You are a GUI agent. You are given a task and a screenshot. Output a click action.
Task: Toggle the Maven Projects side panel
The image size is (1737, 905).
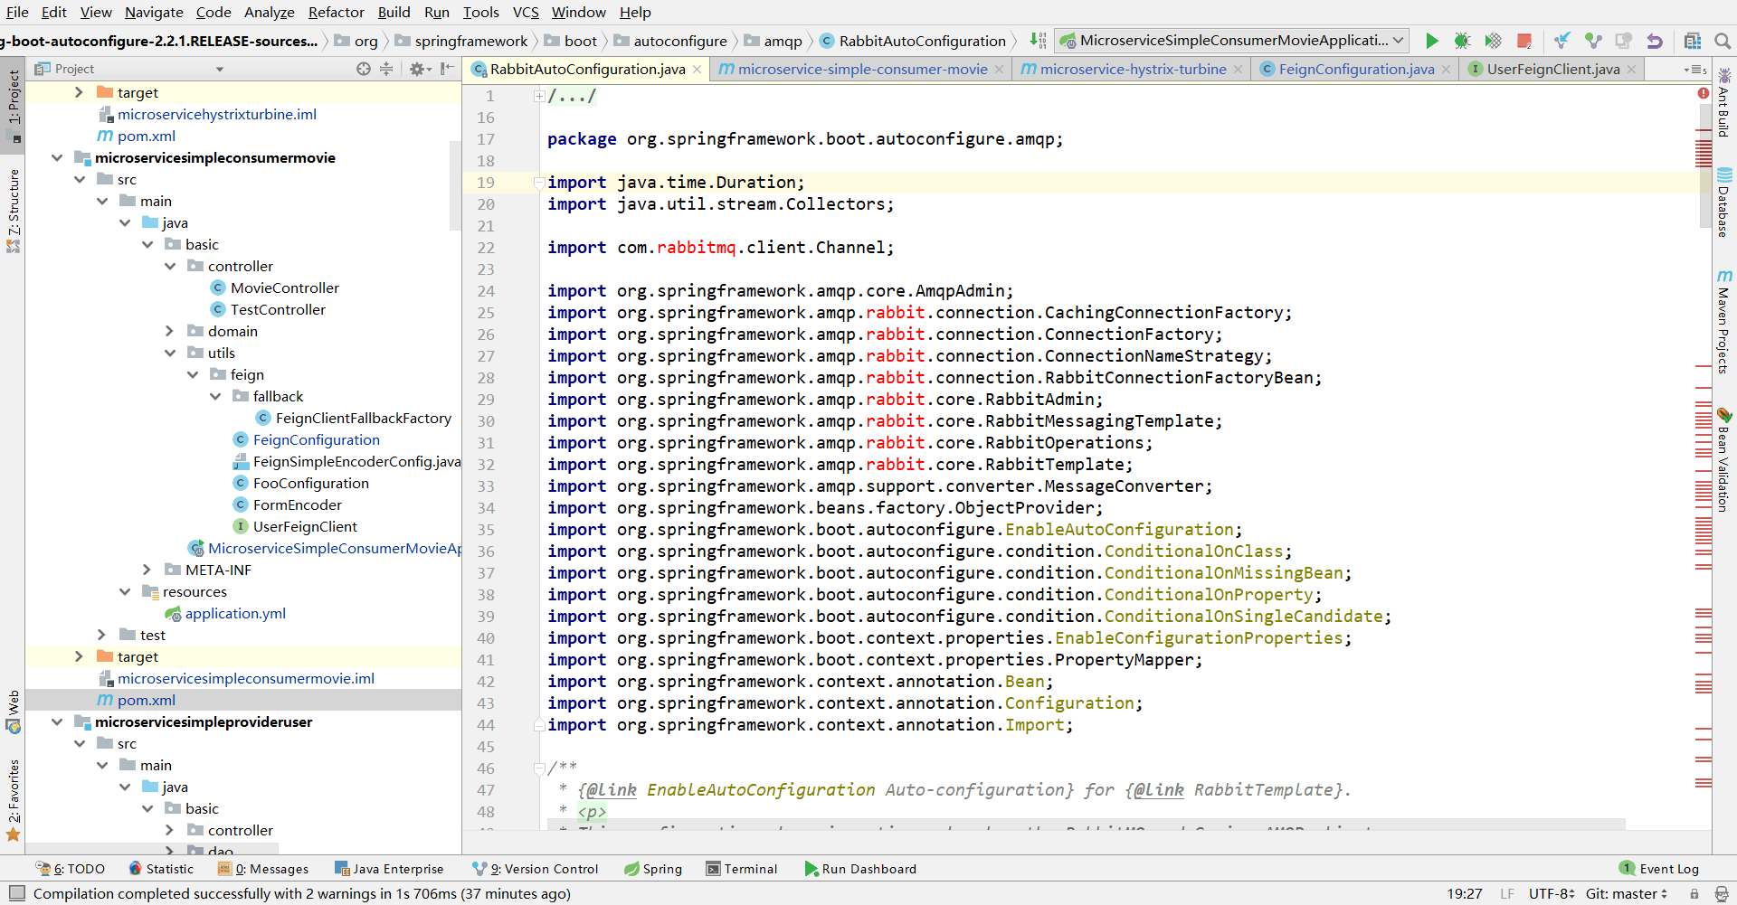point(1724,322)
